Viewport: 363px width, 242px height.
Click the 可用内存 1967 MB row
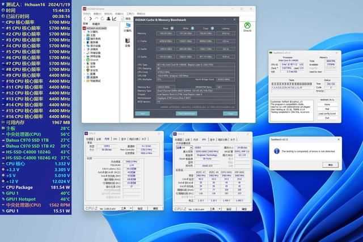36,122
